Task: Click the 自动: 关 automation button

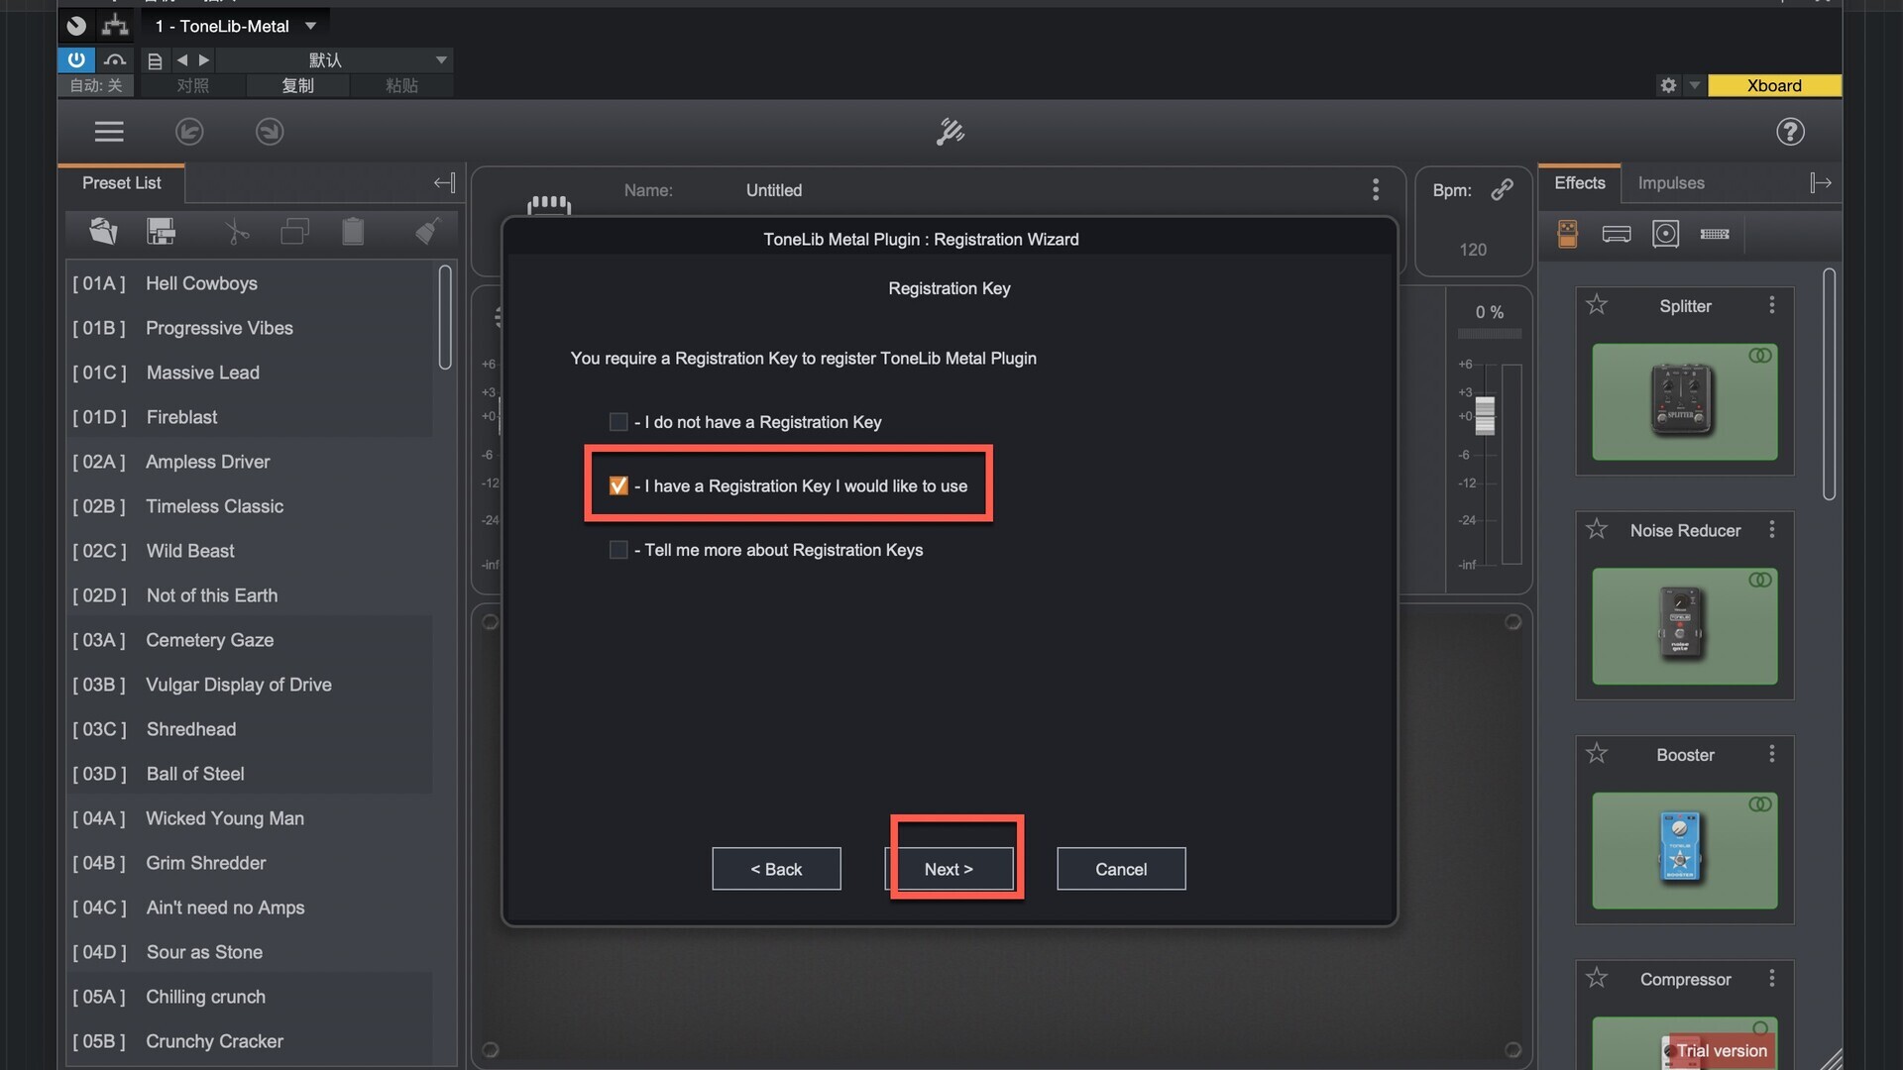Action: pyautogui.click(x=96, y=86)
